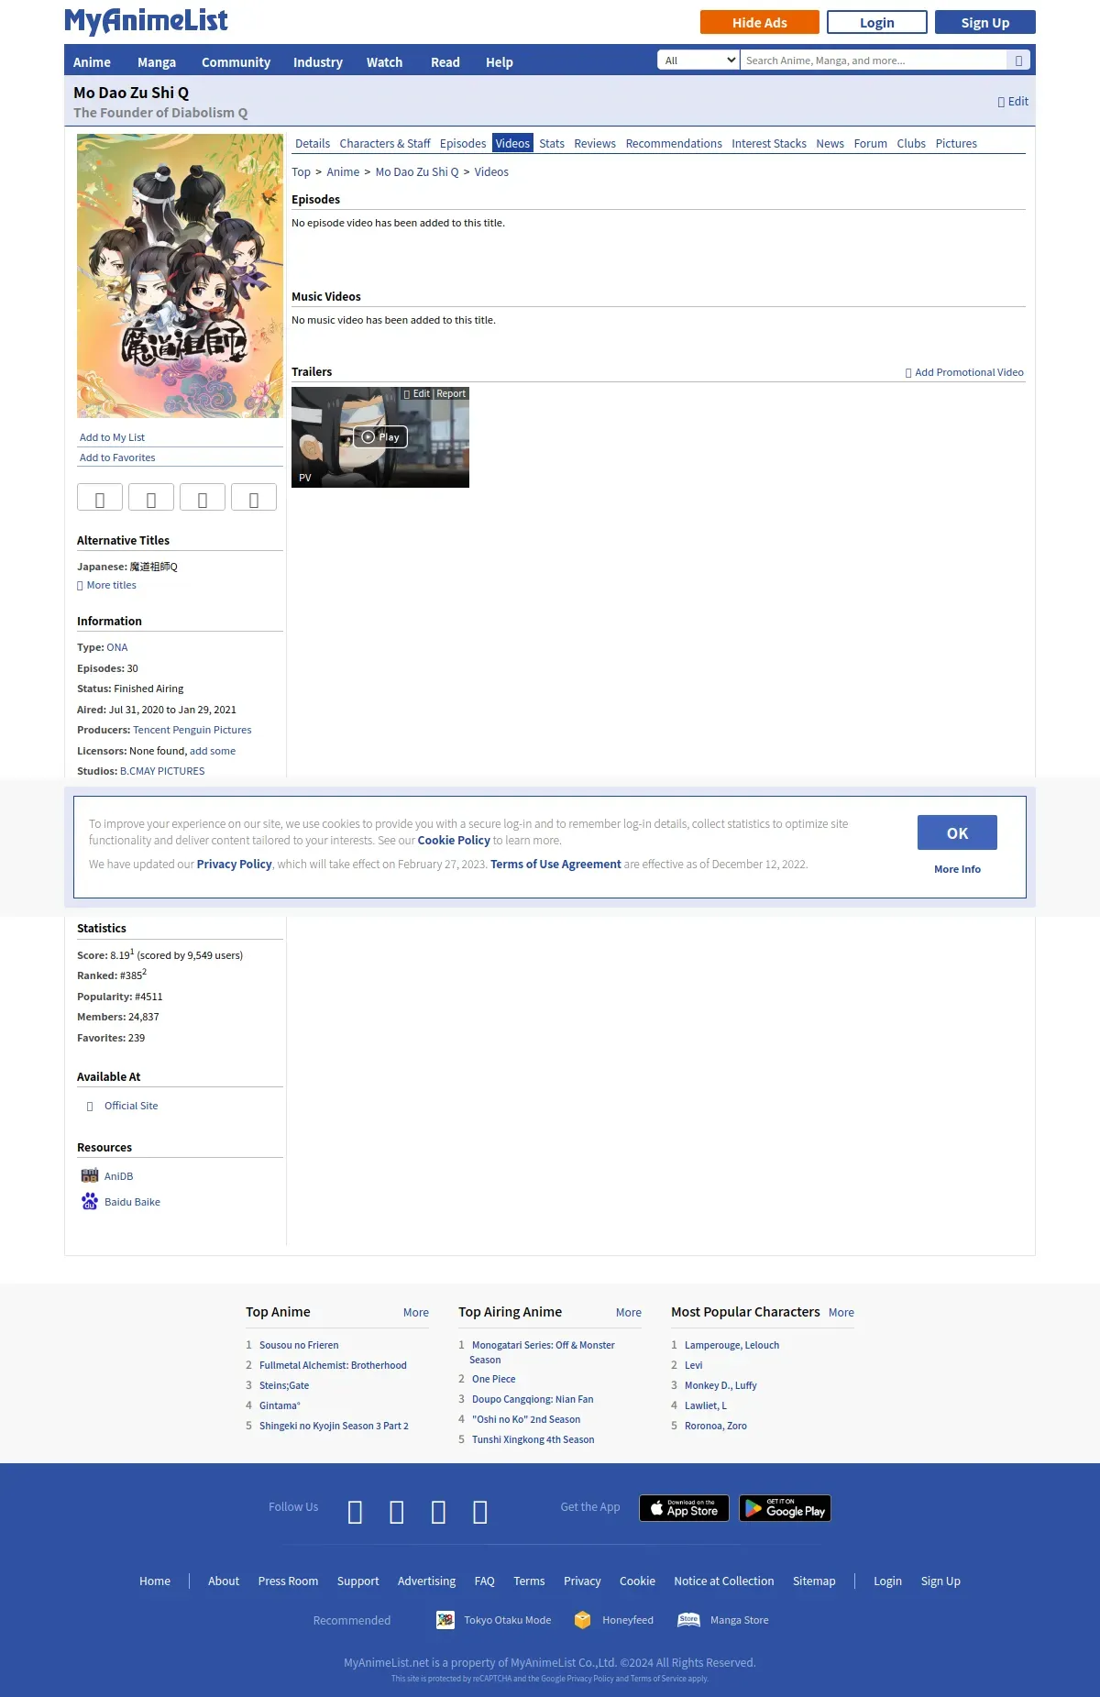This screenshot has width=1100, height=1697.
Task: Switch to the Forum tab
Action: pyautogui.click(x=871, y=144)
